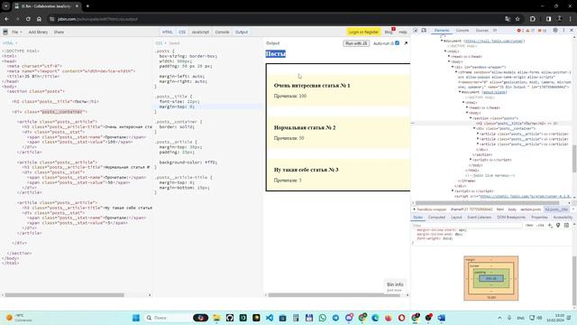Click the Share button

pyautogui.click(x=59, y=32)
